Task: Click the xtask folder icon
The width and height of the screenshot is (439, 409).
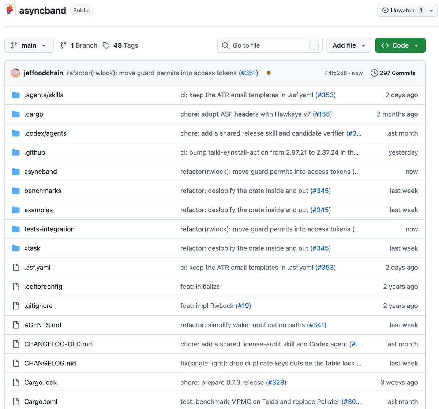Action: pyautogui.click(x=16, y=248)
